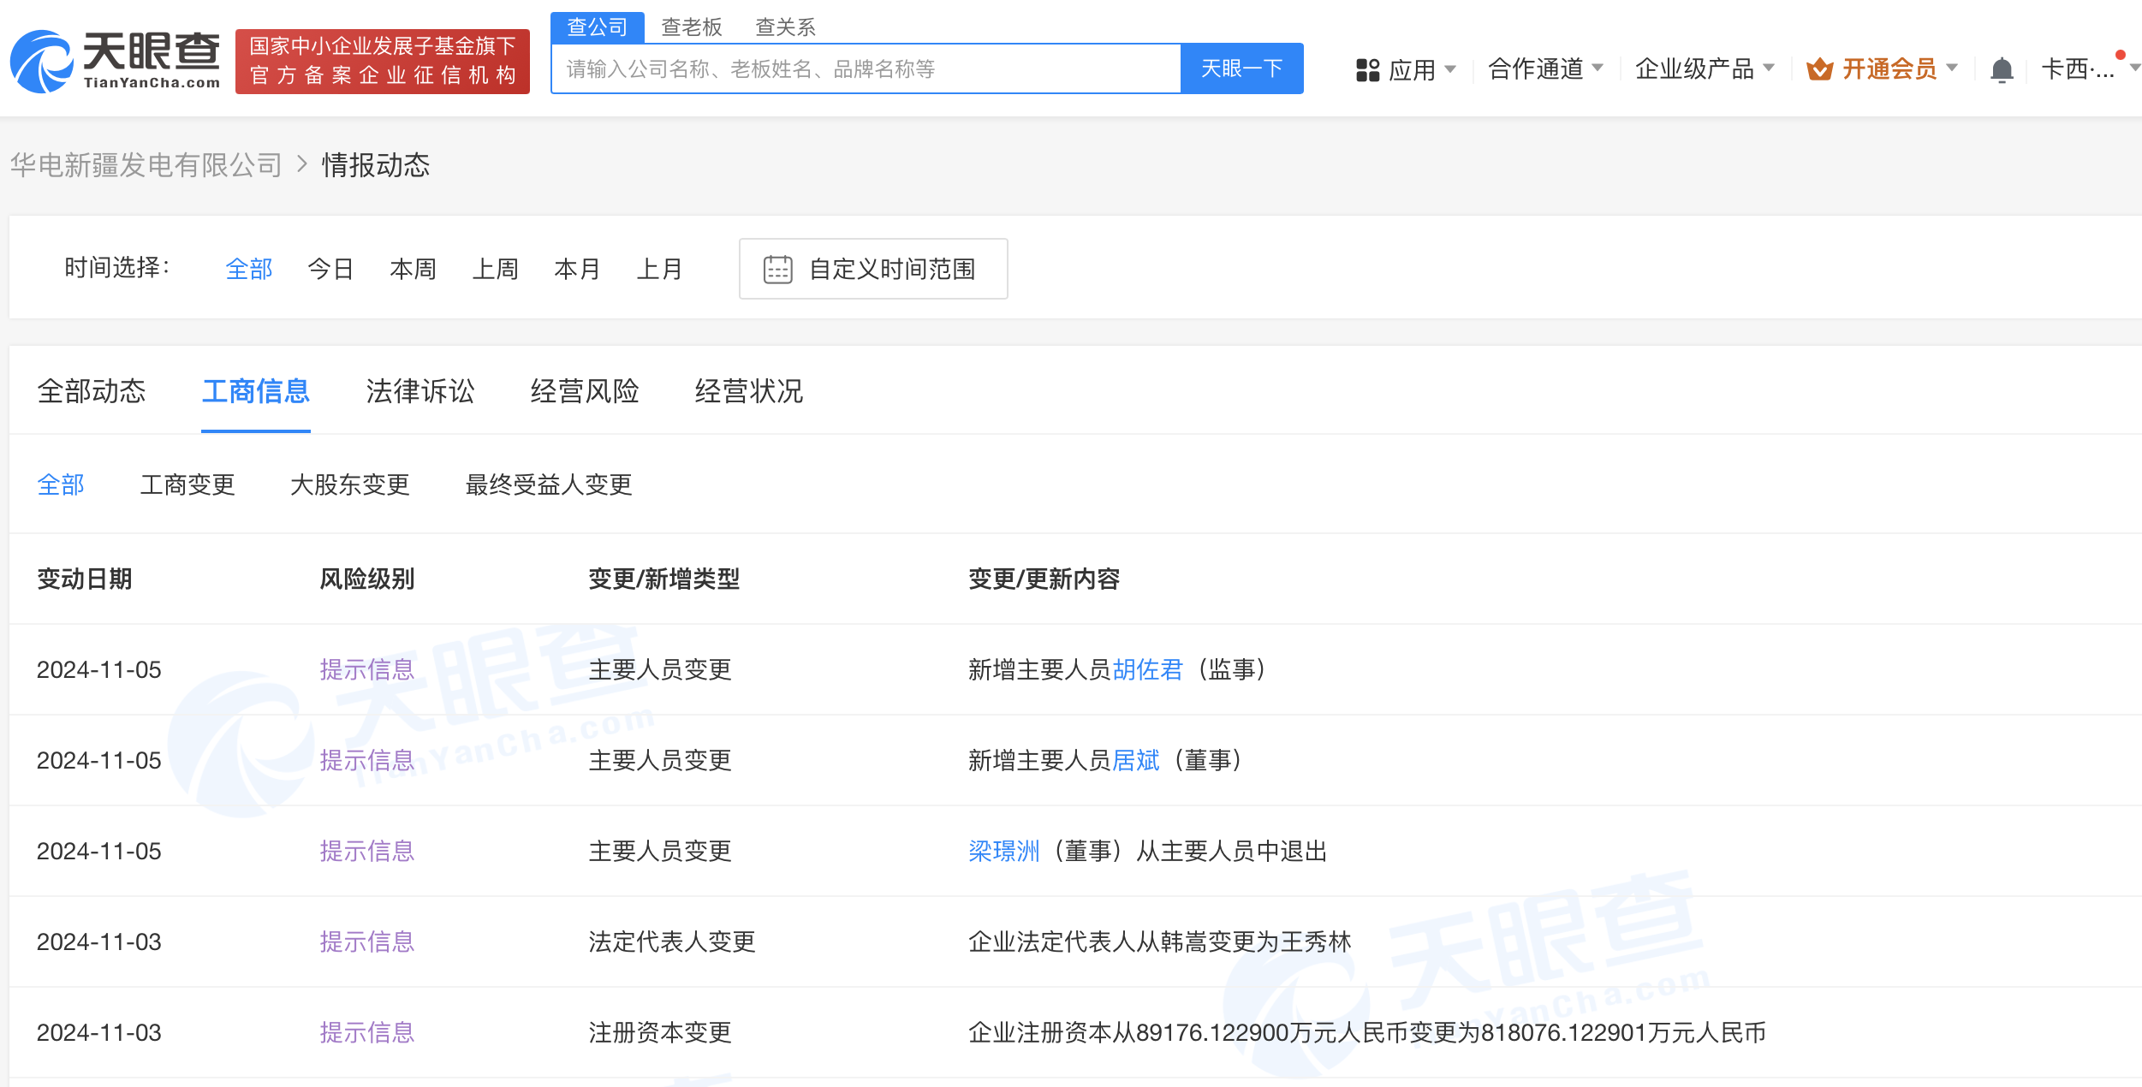2142x1087 pixels.
Task: Switch to the 查老板 search tab
Action: pyautogui.click(x=691, y=27)
